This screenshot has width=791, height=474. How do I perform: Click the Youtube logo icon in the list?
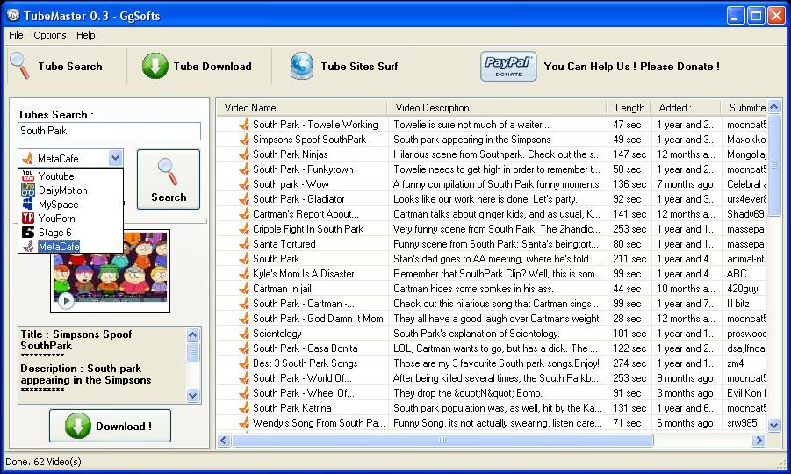(x=28, y=176)
